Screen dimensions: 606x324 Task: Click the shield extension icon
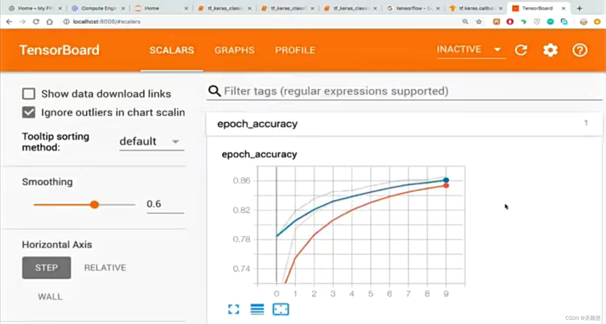pos(537,22)
